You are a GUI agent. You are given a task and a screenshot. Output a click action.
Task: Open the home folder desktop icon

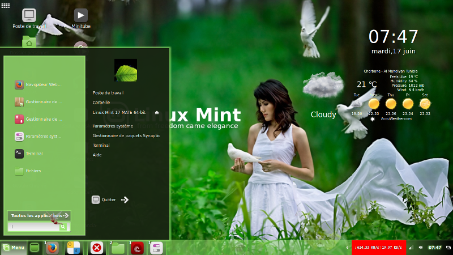[x=29, y=42]
